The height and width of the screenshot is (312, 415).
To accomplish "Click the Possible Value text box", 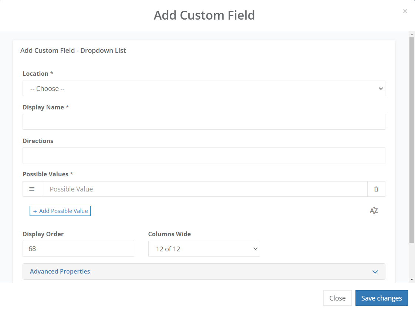I will tap(204, 189).
